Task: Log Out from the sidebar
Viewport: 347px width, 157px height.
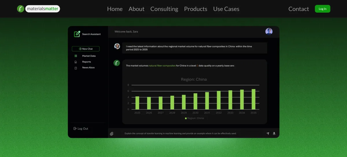Action: point(81,128)
